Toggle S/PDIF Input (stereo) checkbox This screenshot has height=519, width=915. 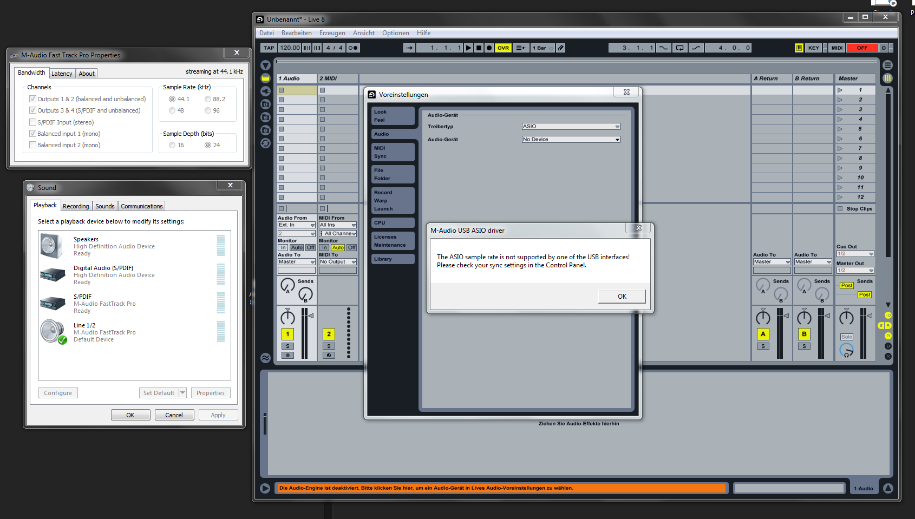point(32,122)
